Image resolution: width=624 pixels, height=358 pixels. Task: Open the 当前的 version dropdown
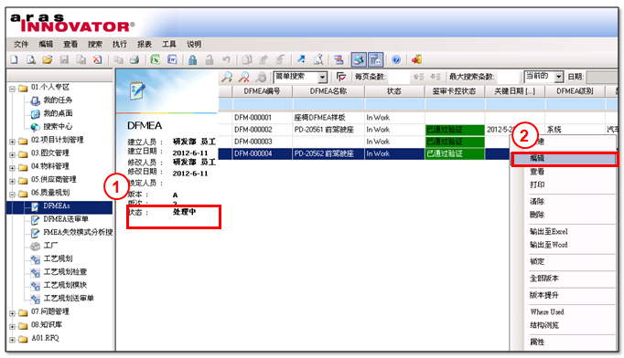coord(559,77)
